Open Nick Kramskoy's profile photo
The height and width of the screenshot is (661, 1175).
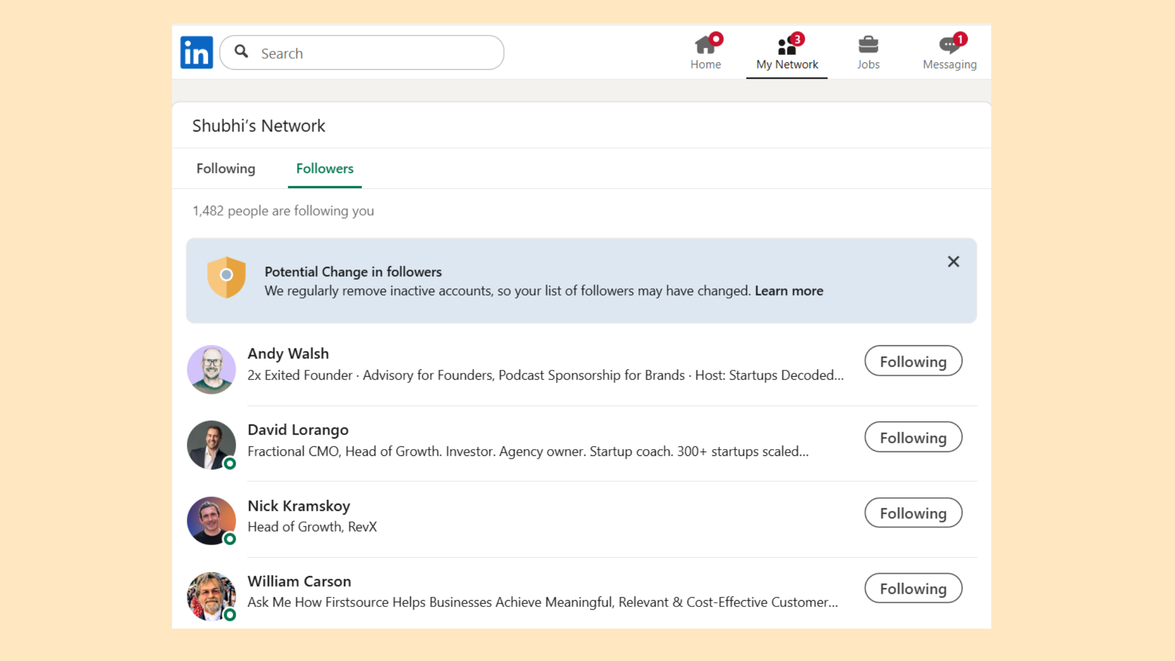tap(211, 521)
